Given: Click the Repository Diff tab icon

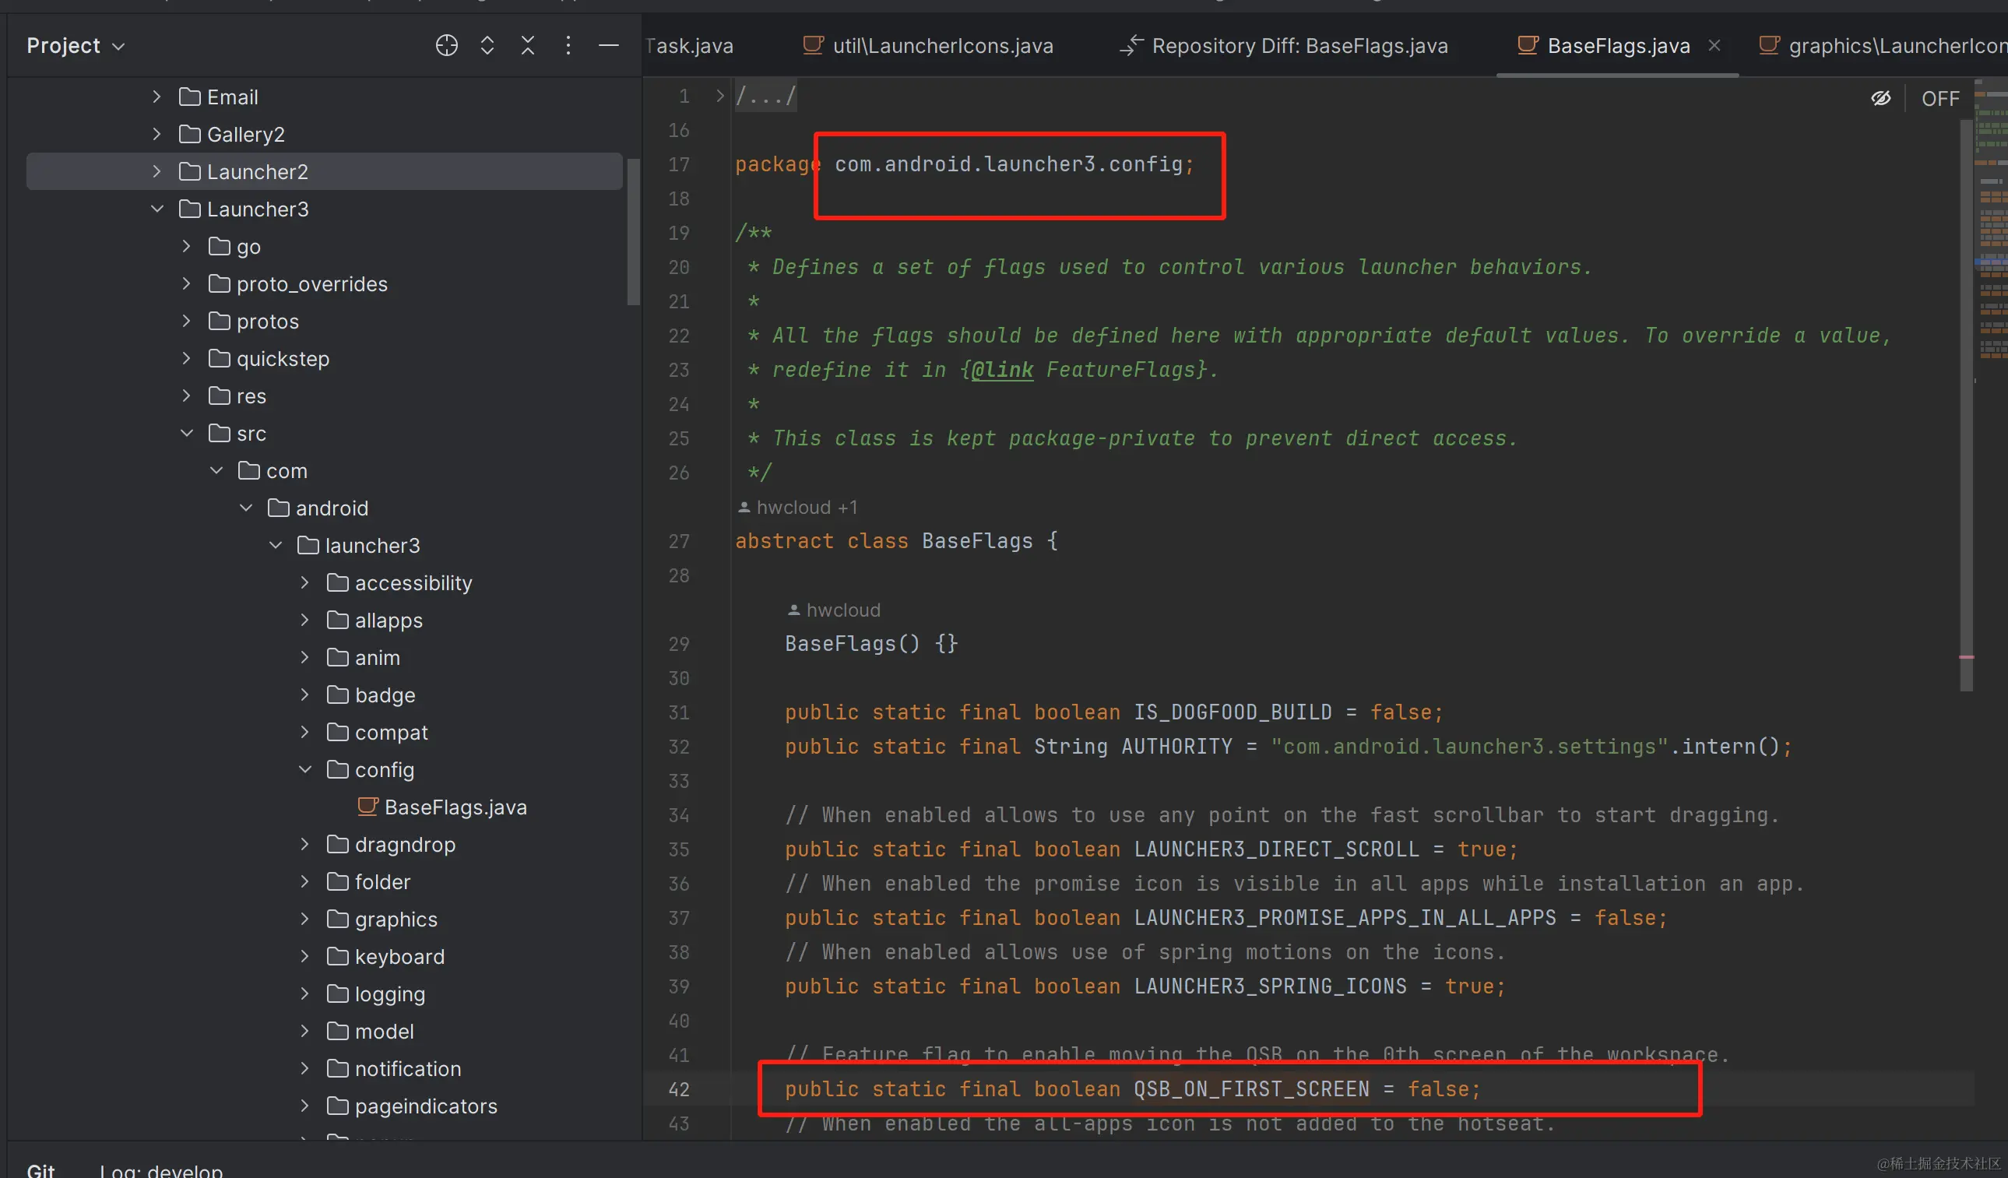Looking at the screenshot, I should (x=1131, y=45).
